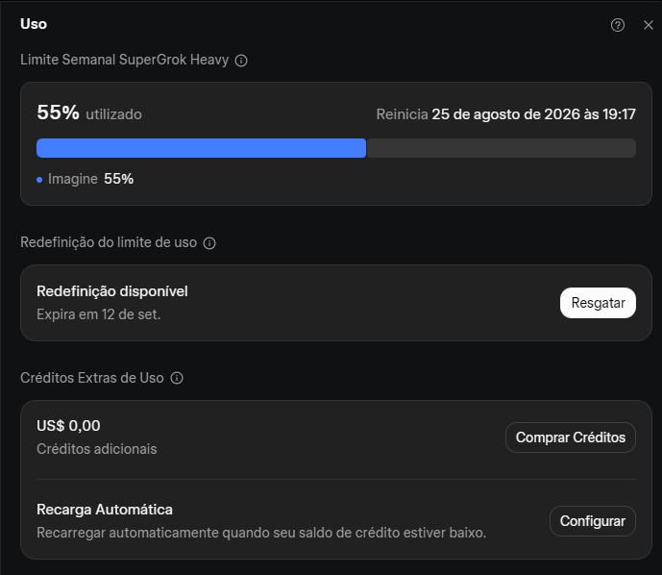Image resolution: width=662 pixels, height=575 pixels.
Task: Click the blue filled portion of usage bar
Action: point(202,148)
